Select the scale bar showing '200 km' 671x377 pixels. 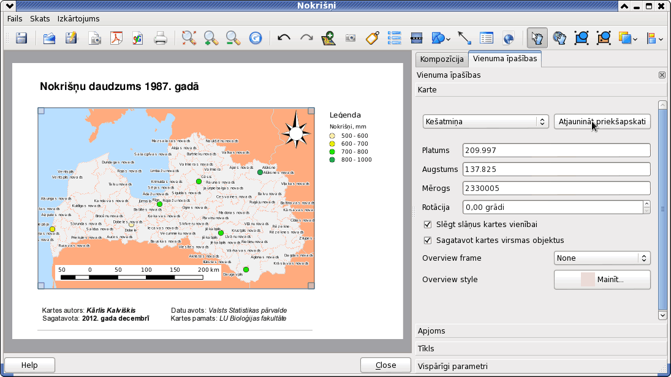[x=138, y=273]
